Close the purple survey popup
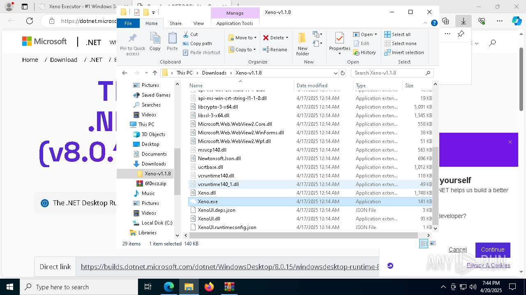526x295 pixels. pyautogui.click(x=510, y=142)
